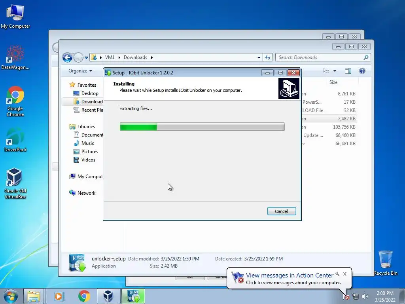Toggle the preview pane button
This screenshot has width=405, height=304.
pyautogui.click(x=348, y=71)
